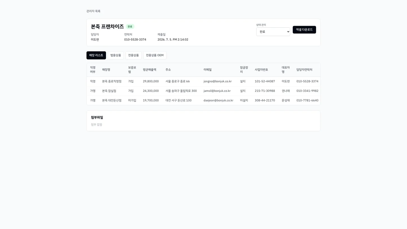Click the 첨부 없음 text
Screen dimensions: 407x229
click(97, 125)
